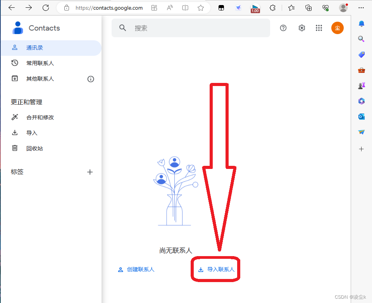Enter immersive reader split icon

[185, 8]
